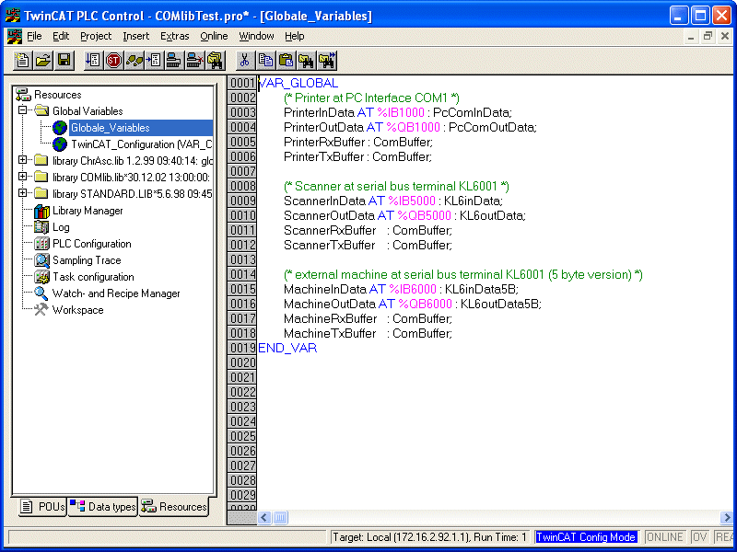
Task: Select TwinCAT_Configuration in the tree
Action: click(142, 144)
